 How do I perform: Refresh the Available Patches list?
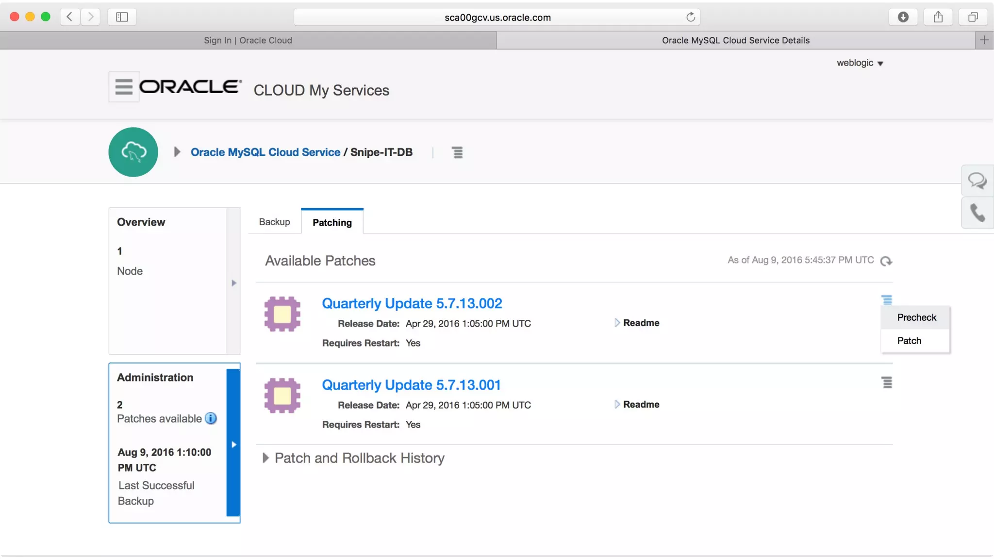point(886,261)
